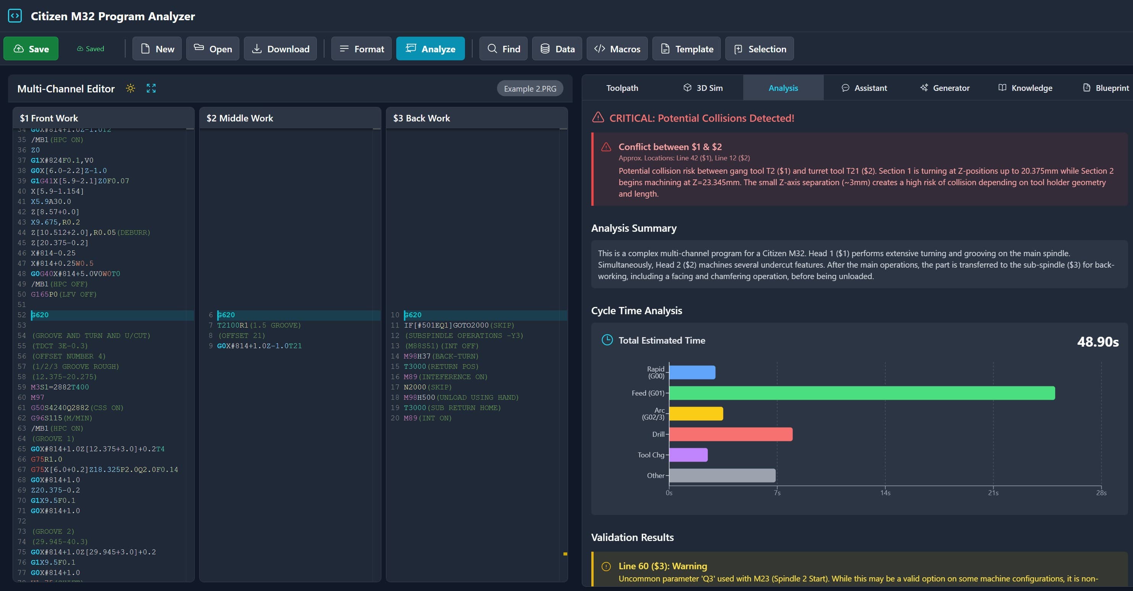Screen dimensions: 1133x591
Task: Click the Saved status cloud icon
Action: coord(80,49)
